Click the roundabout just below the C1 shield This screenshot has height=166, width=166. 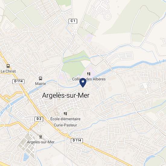[75, 32]
